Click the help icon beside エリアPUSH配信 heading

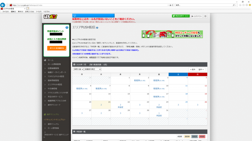(97, 28)
